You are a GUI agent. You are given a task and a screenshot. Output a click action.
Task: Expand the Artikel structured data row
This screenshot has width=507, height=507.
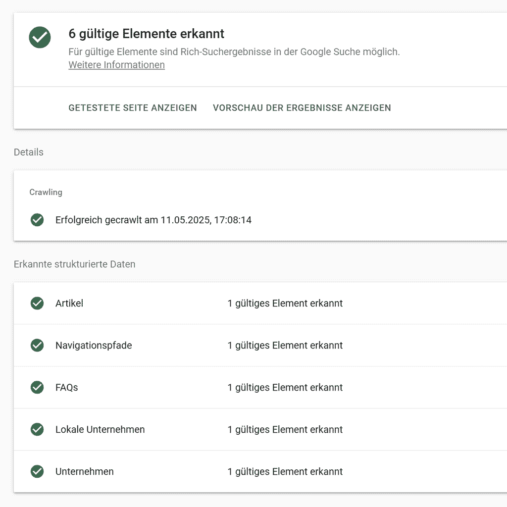(x=69, y=303)
